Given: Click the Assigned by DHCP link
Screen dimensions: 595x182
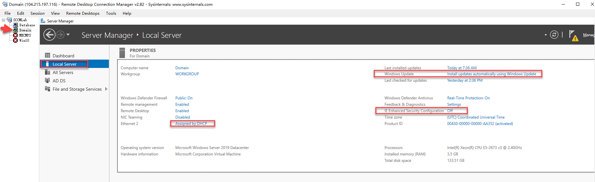Looking at the screenshot, I should pos(191,124).
